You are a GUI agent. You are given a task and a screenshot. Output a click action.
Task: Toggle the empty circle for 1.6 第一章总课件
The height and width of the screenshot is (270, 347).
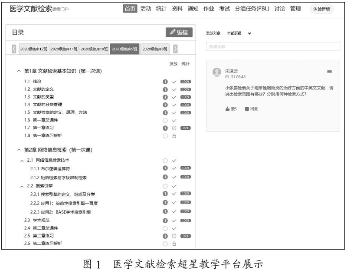click(x=165, y=121)
